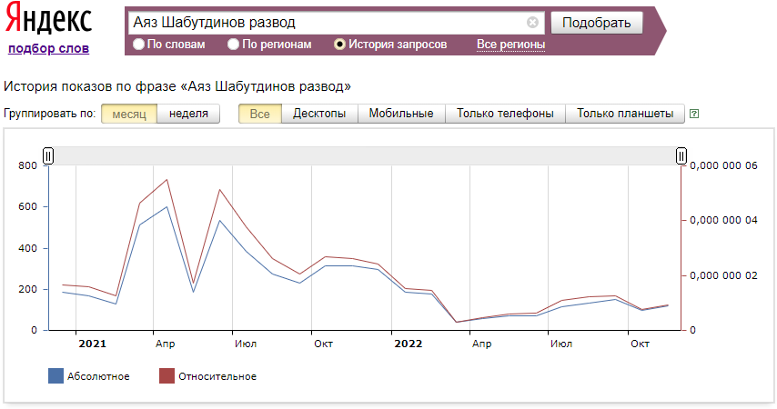The image size is (777, 409).
Task: Group data by неделя
Action: [188, 114]
